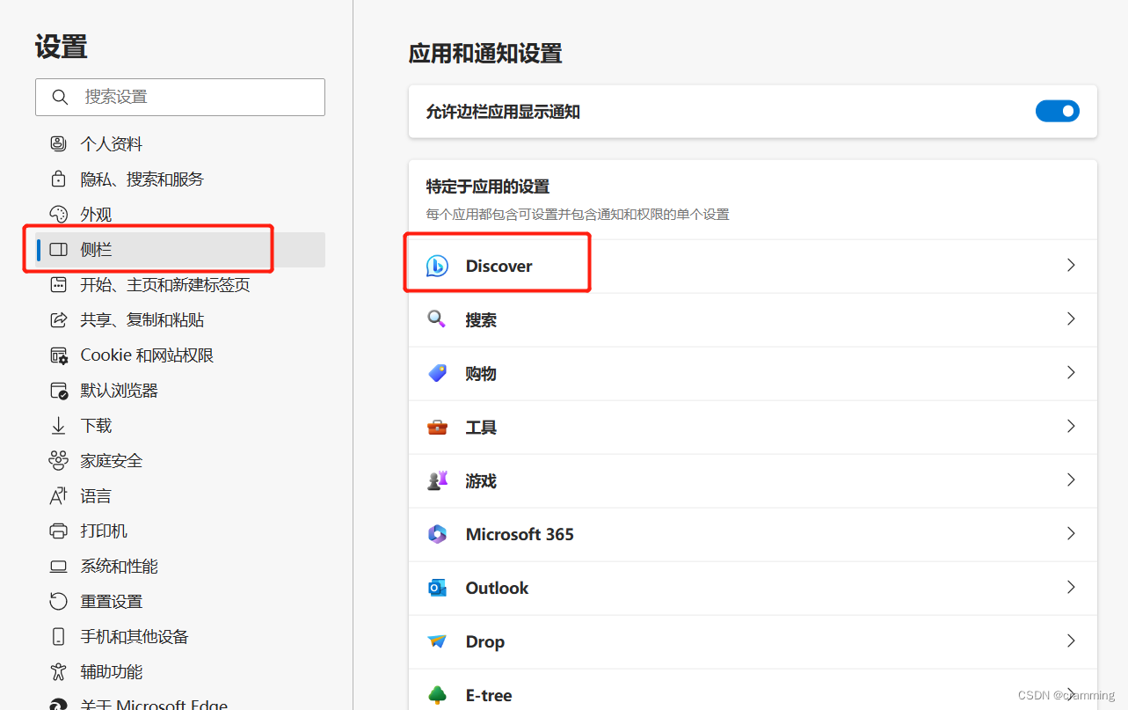Click the accessibility icon next to 辅助功能
Image resolution: width=1128 pixels, height=710 pixels.
[x=58, y=672]
